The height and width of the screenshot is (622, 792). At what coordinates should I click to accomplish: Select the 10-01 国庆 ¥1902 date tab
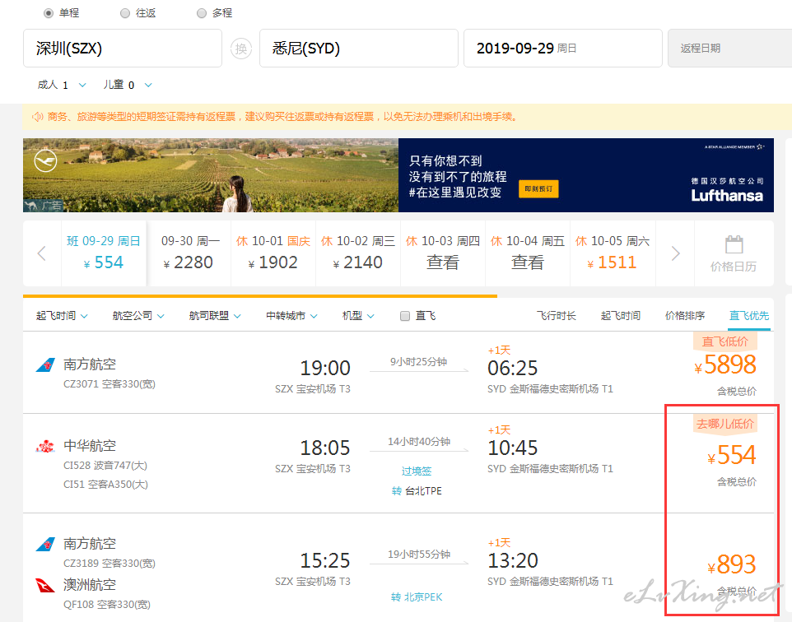(x=273, y=253)
